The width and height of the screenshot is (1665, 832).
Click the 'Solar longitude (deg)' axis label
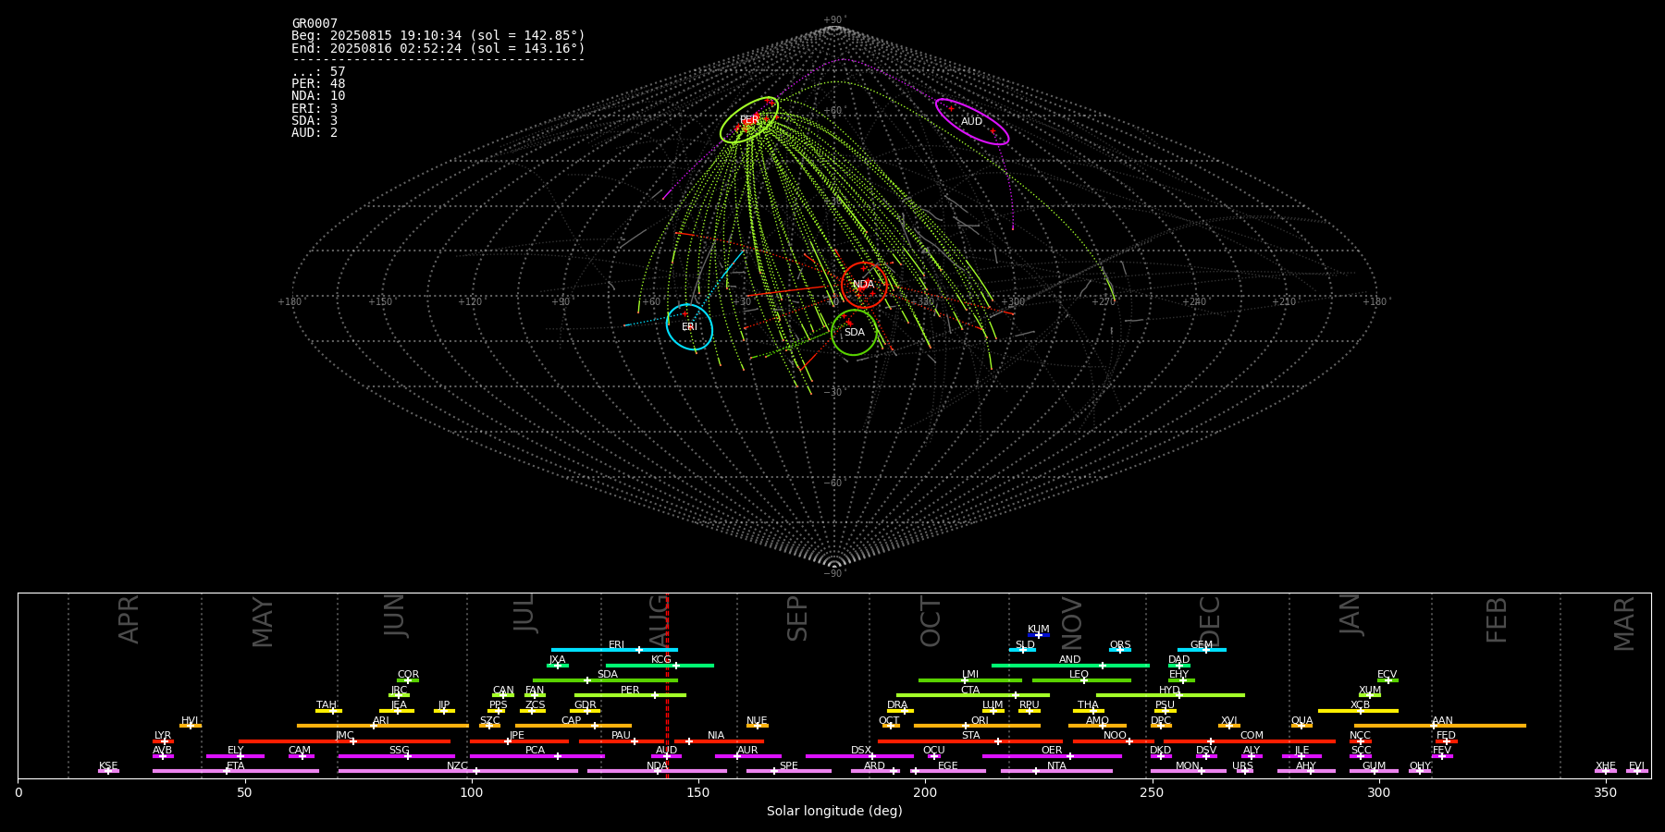point(834,812)
